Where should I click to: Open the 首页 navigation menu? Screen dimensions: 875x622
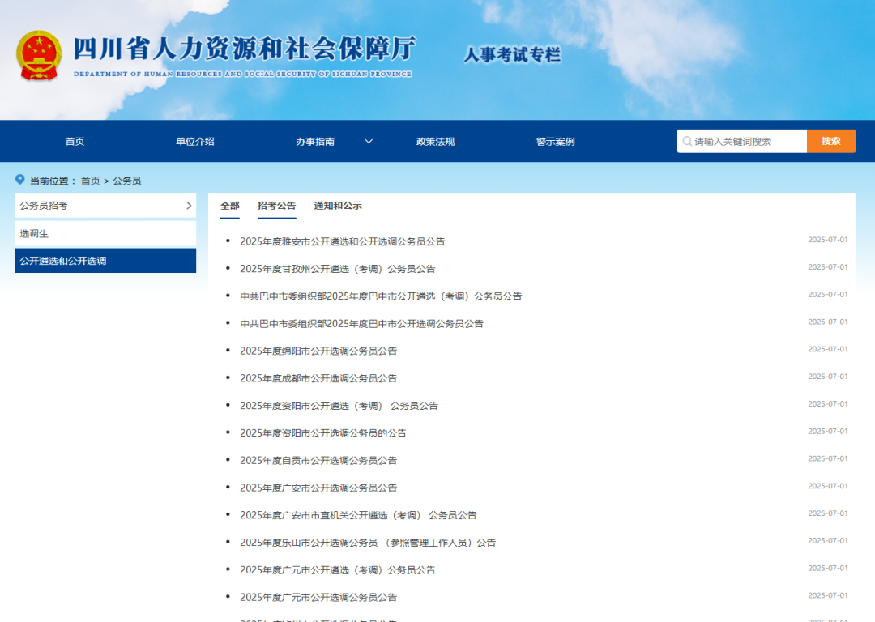coord(75,142)
